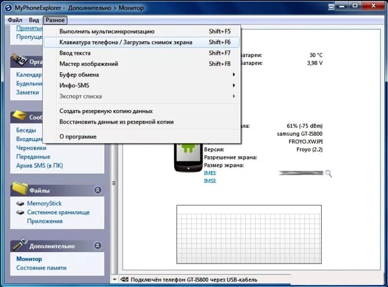Click the sidebar splitter grip handle
This screenshot has width=388, height=287.
click(x=114, y=183)
